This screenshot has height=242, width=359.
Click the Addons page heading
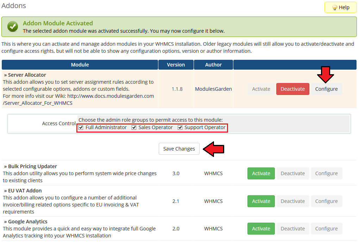tap(14, 6)
